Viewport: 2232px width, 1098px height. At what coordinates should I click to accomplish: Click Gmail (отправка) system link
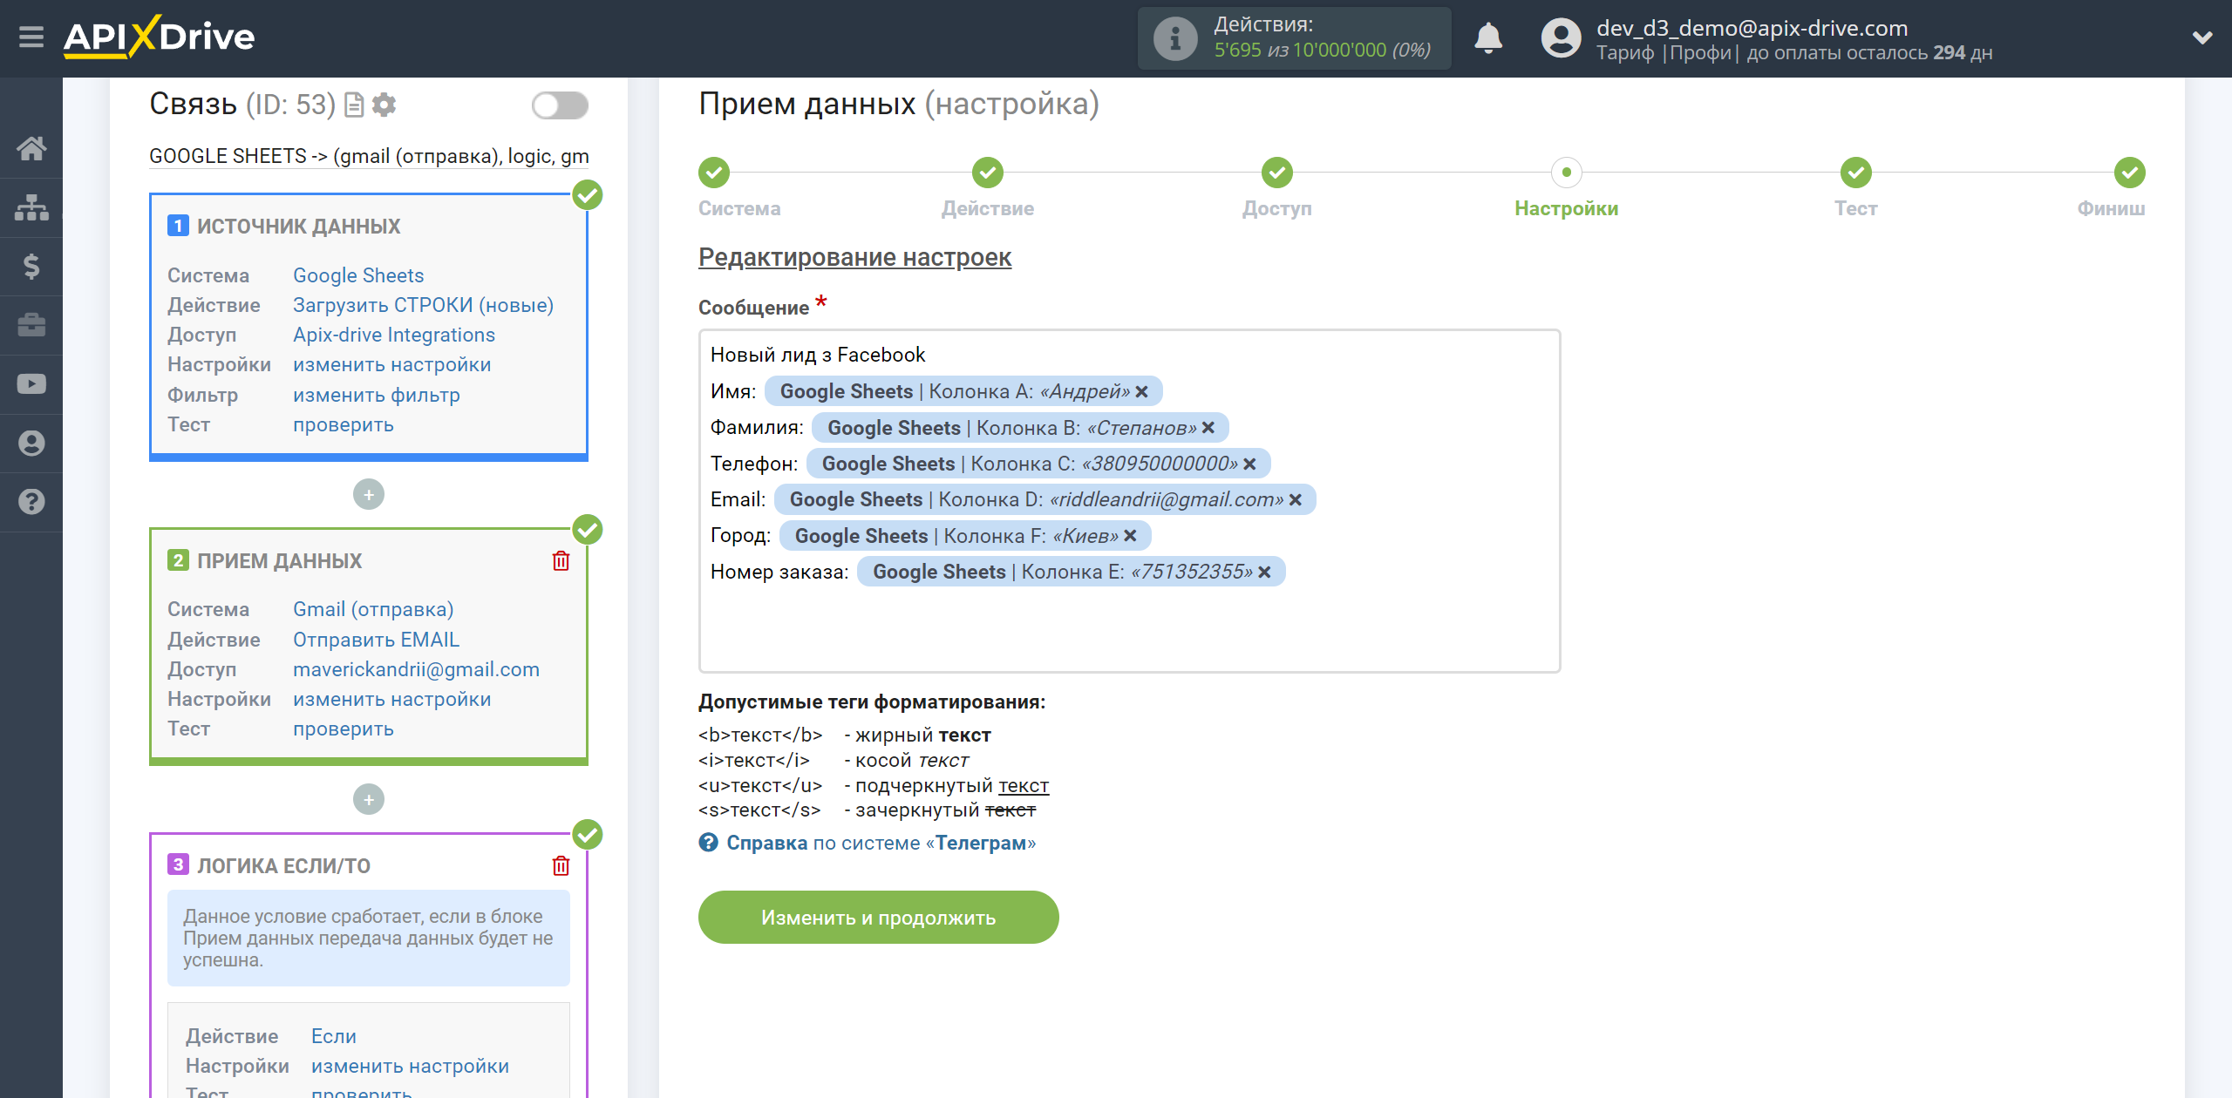point(373,609)
